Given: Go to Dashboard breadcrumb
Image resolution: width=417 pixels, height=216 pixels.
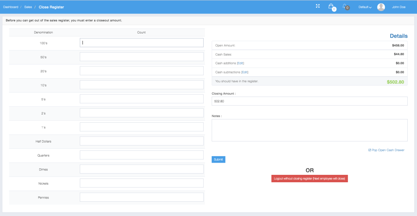Looking at the screenshot, I should click(x=11, y=7).
